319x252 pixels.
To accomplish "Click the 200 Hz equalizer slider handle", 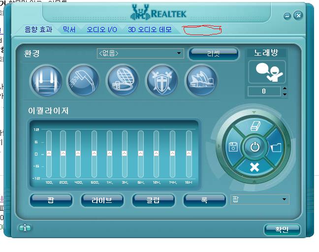I will pos(63,153).
